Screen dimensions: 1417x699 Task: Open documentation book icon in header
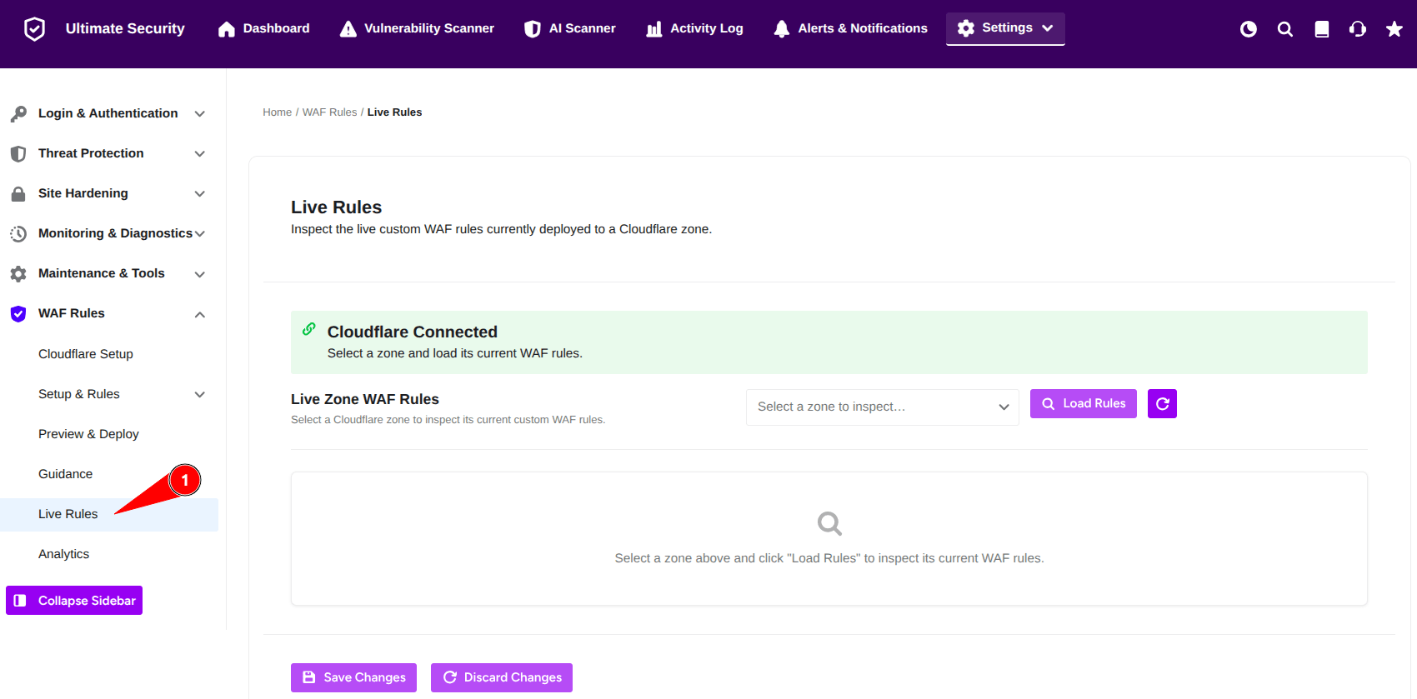click(x=1322, y=29)
